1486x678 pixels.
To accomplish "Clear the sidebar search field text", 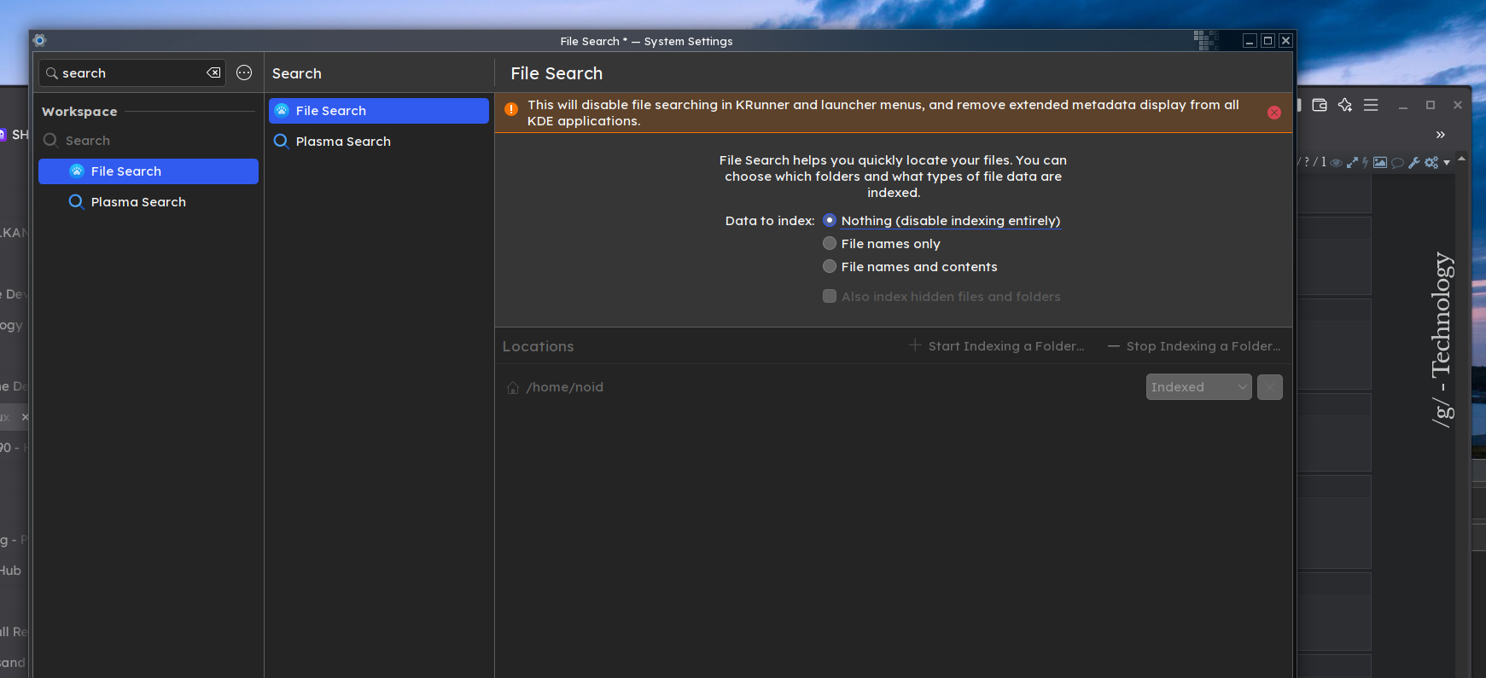I will tap(213, 73).
